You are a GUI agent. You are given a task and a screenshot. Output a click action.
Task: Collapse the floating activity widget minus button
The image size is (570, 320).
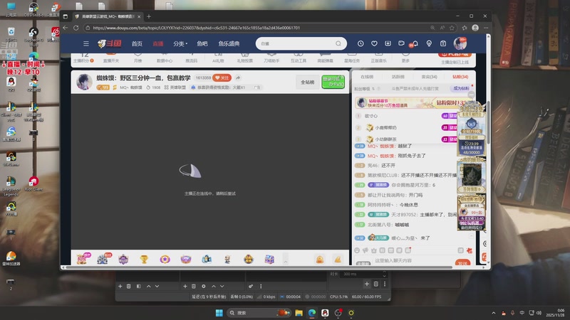click(x=471, y=95)
